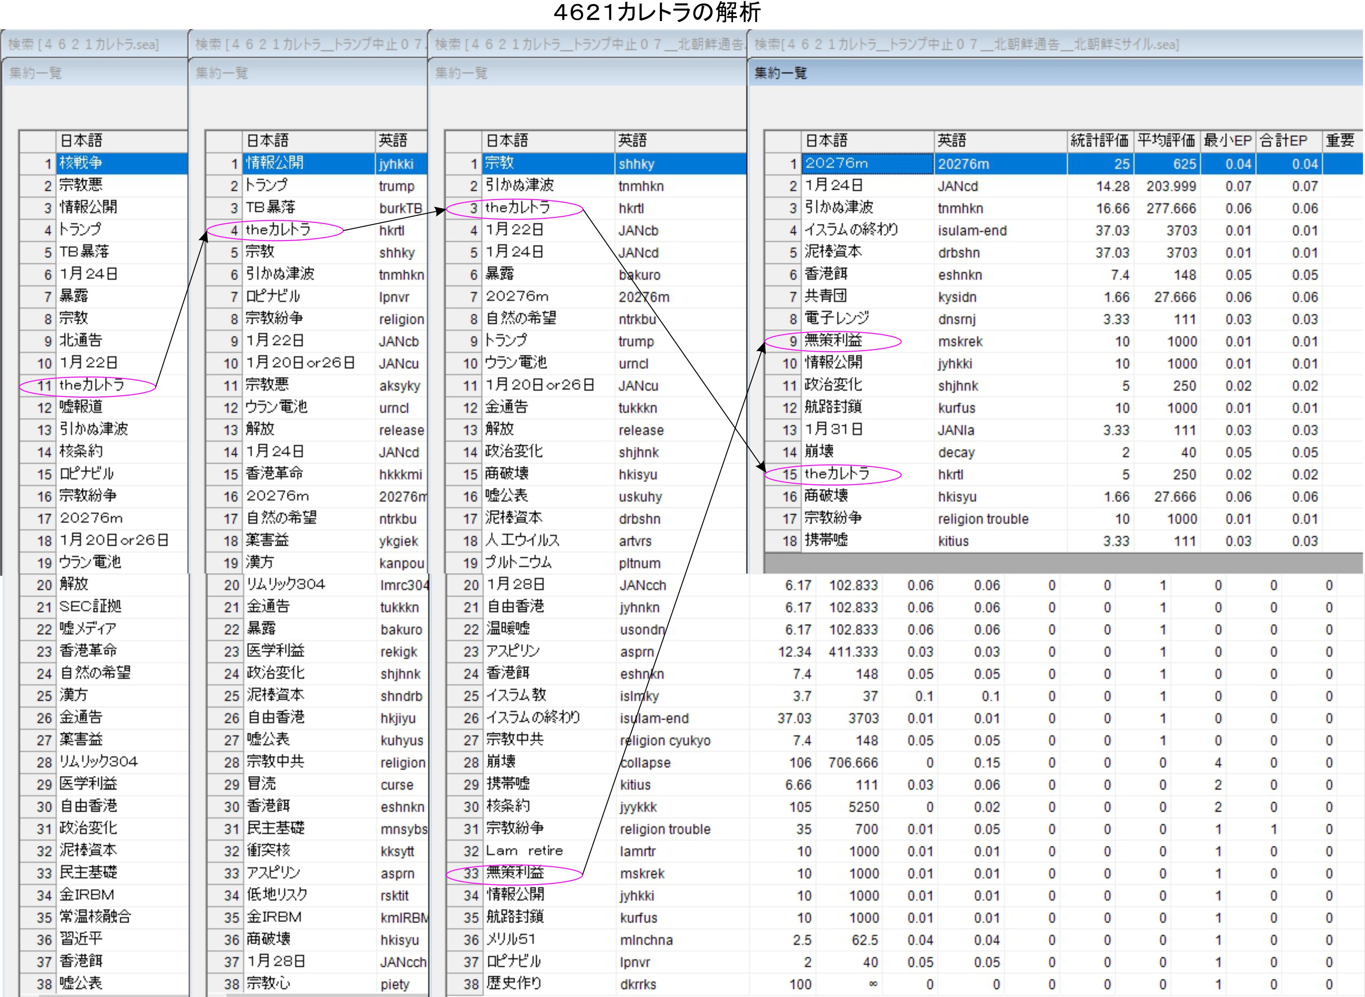
Task: Click highlighted 20276m cell in rightmost table
Action: coord(836,164)
